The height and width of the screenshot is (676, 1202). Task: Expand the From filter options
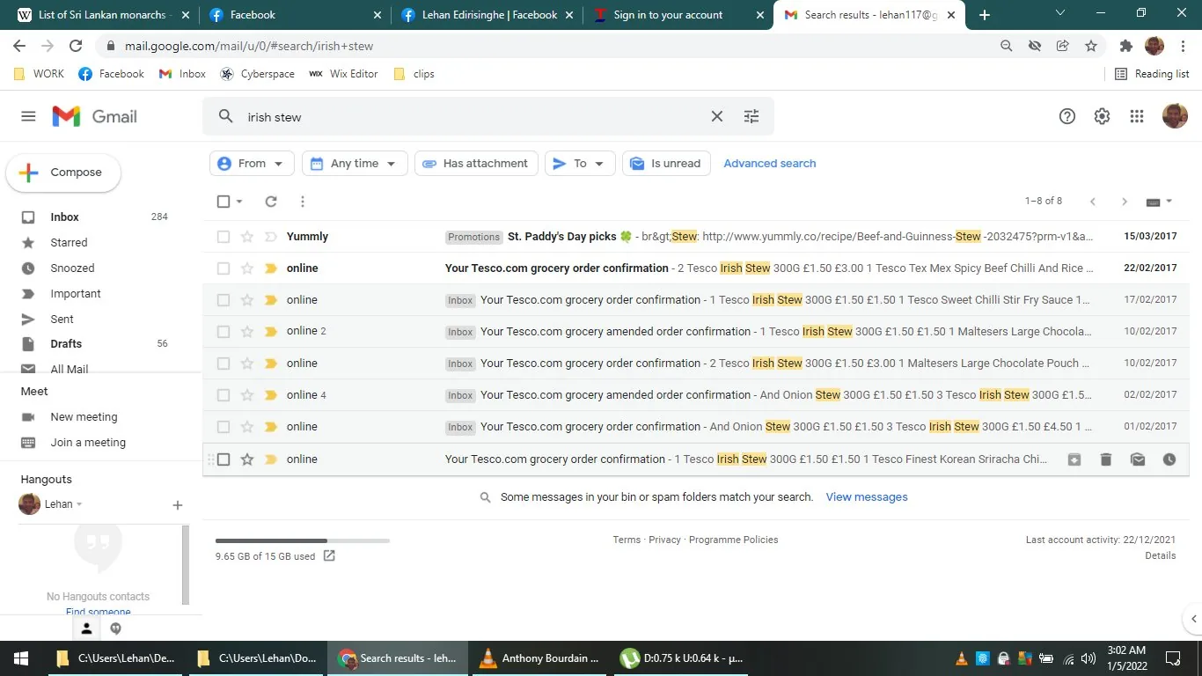click(251, 163)
